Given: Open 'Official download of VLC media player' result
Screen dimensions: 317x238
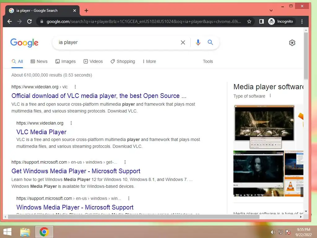Looking at the screenshot, I should click(99, 96).
